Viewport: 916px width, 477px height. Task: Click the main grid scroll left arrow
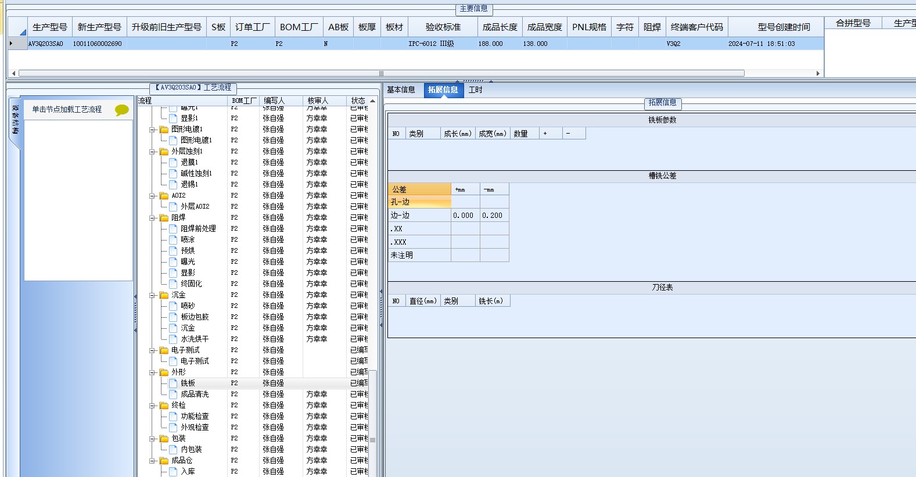(x=14, y=73)
